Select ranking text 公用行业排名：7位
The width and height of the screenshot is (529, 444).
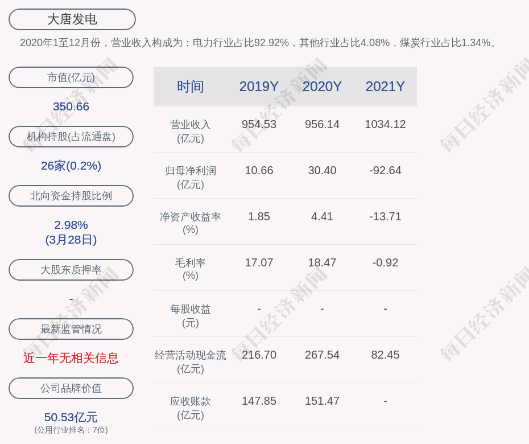click(71, 430)
